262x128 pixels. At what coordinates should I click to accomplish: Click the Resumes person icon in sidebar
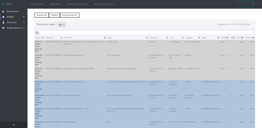3,22
